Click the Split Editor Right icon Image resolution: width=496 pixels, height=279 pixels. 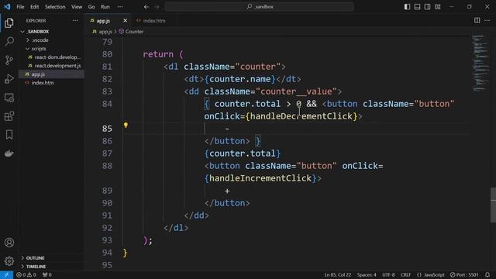pyautogui.click(x=477, y=20)
